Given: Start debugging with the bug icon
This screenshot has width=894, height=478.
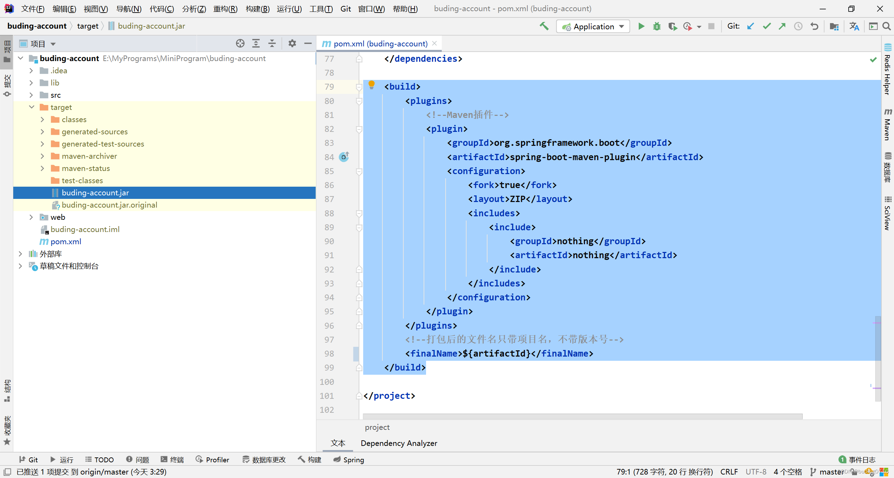Looking at the screenshot, I should click(657, 26).
